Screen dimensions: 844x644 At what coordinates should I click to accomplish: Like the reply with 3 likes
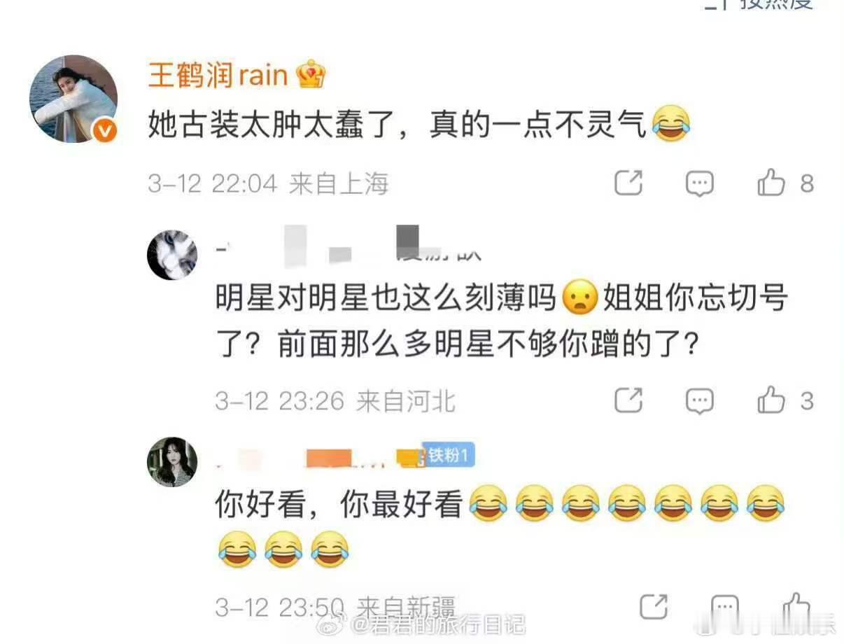pos(785,400)
